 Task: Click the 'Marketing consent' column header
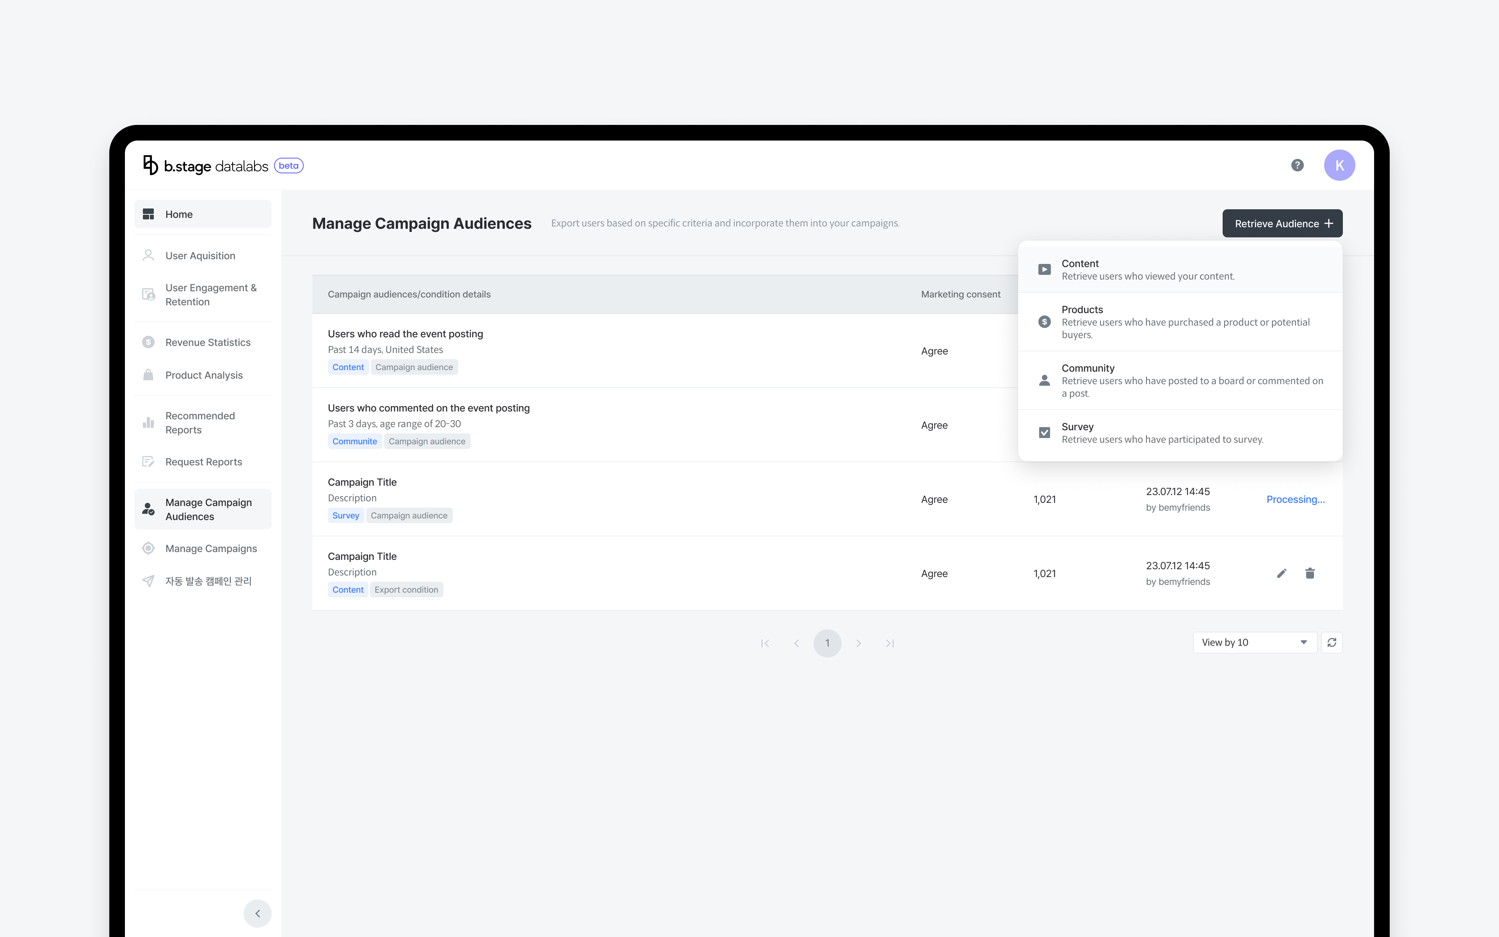961,294
